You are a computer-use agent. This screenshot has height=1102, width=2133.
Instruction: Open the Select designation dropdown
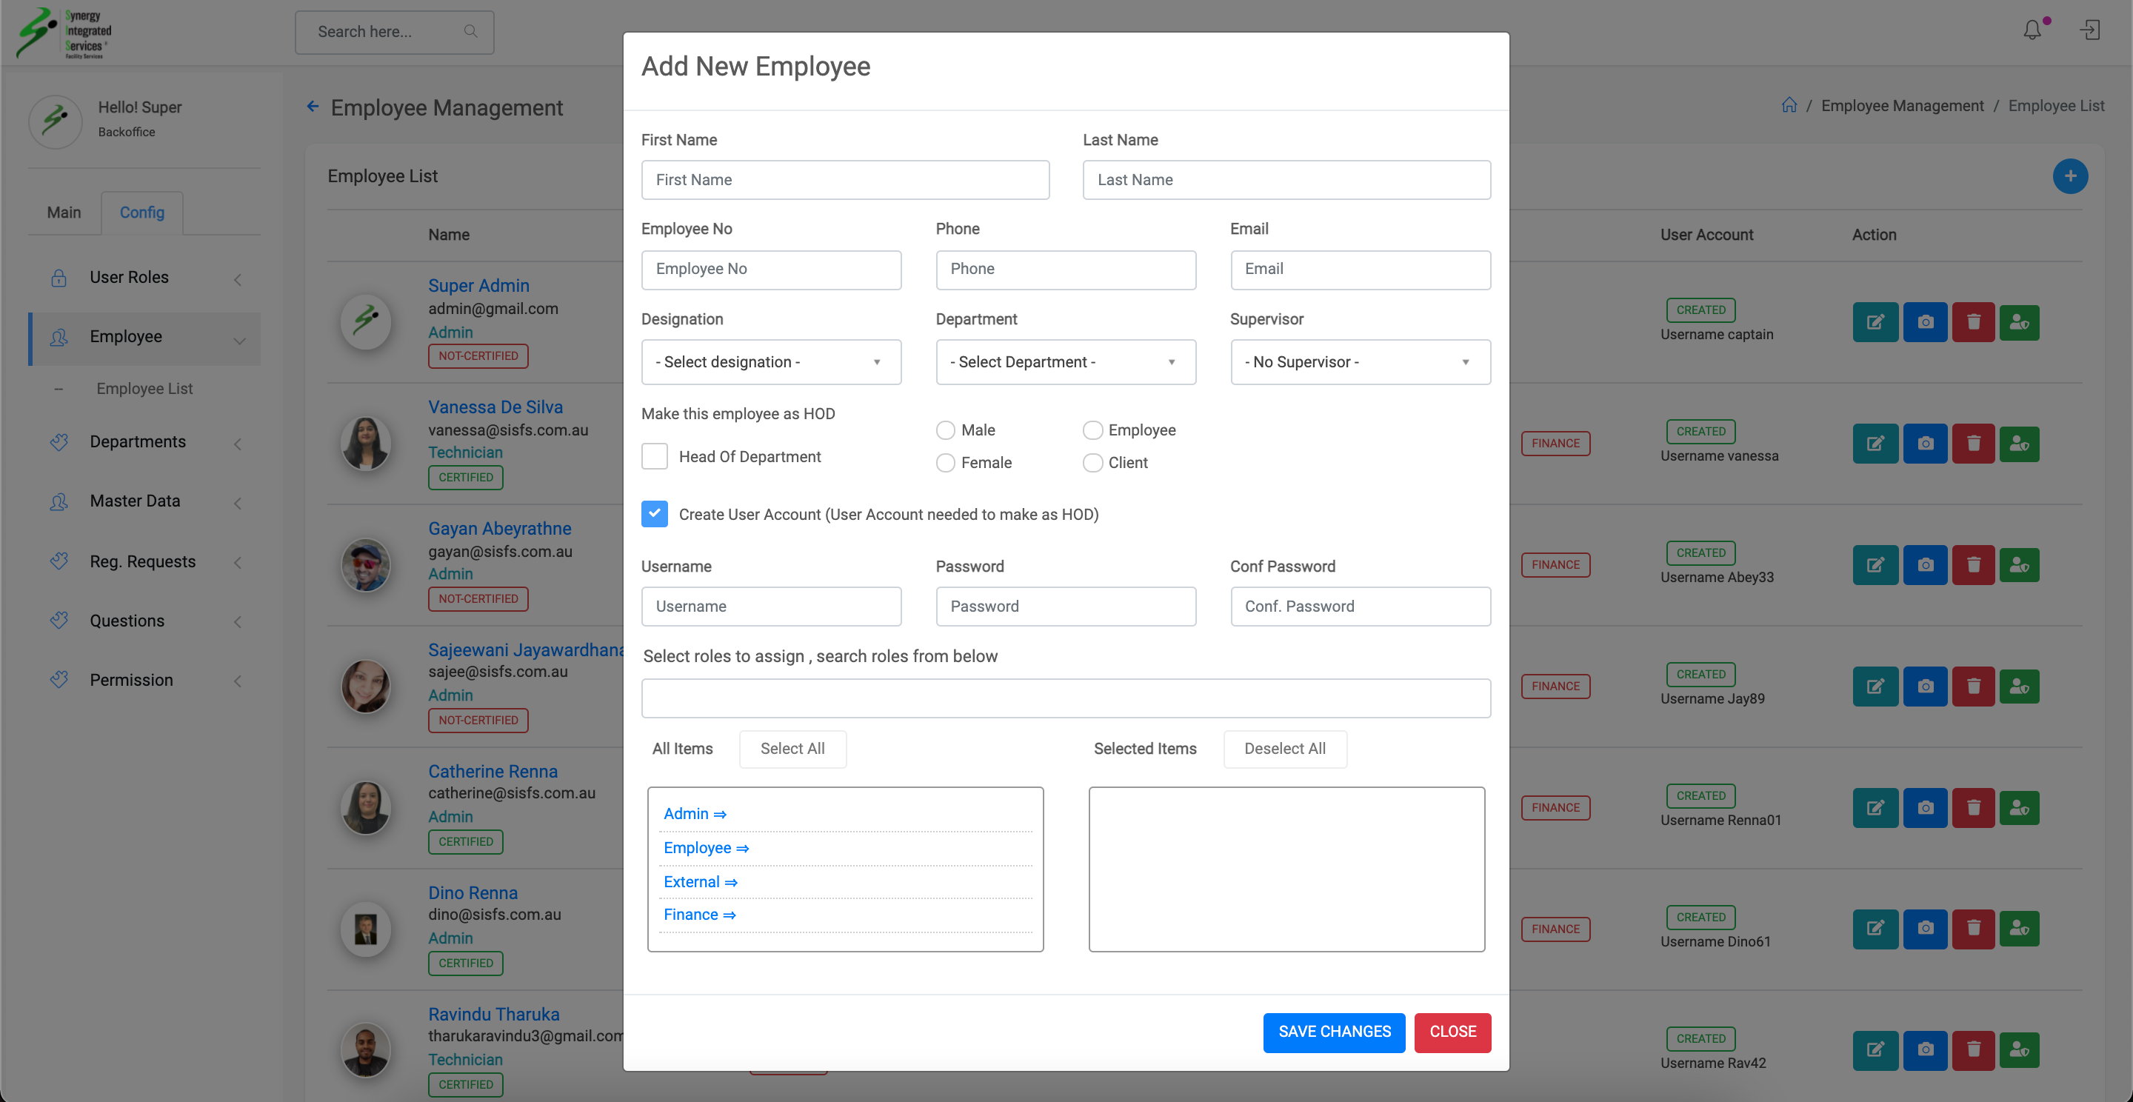770,362
